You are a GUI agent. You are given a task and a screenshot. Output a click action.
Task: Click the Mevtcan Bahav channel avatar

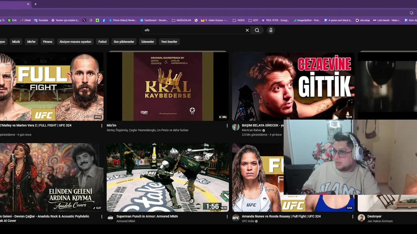point(236,127)
